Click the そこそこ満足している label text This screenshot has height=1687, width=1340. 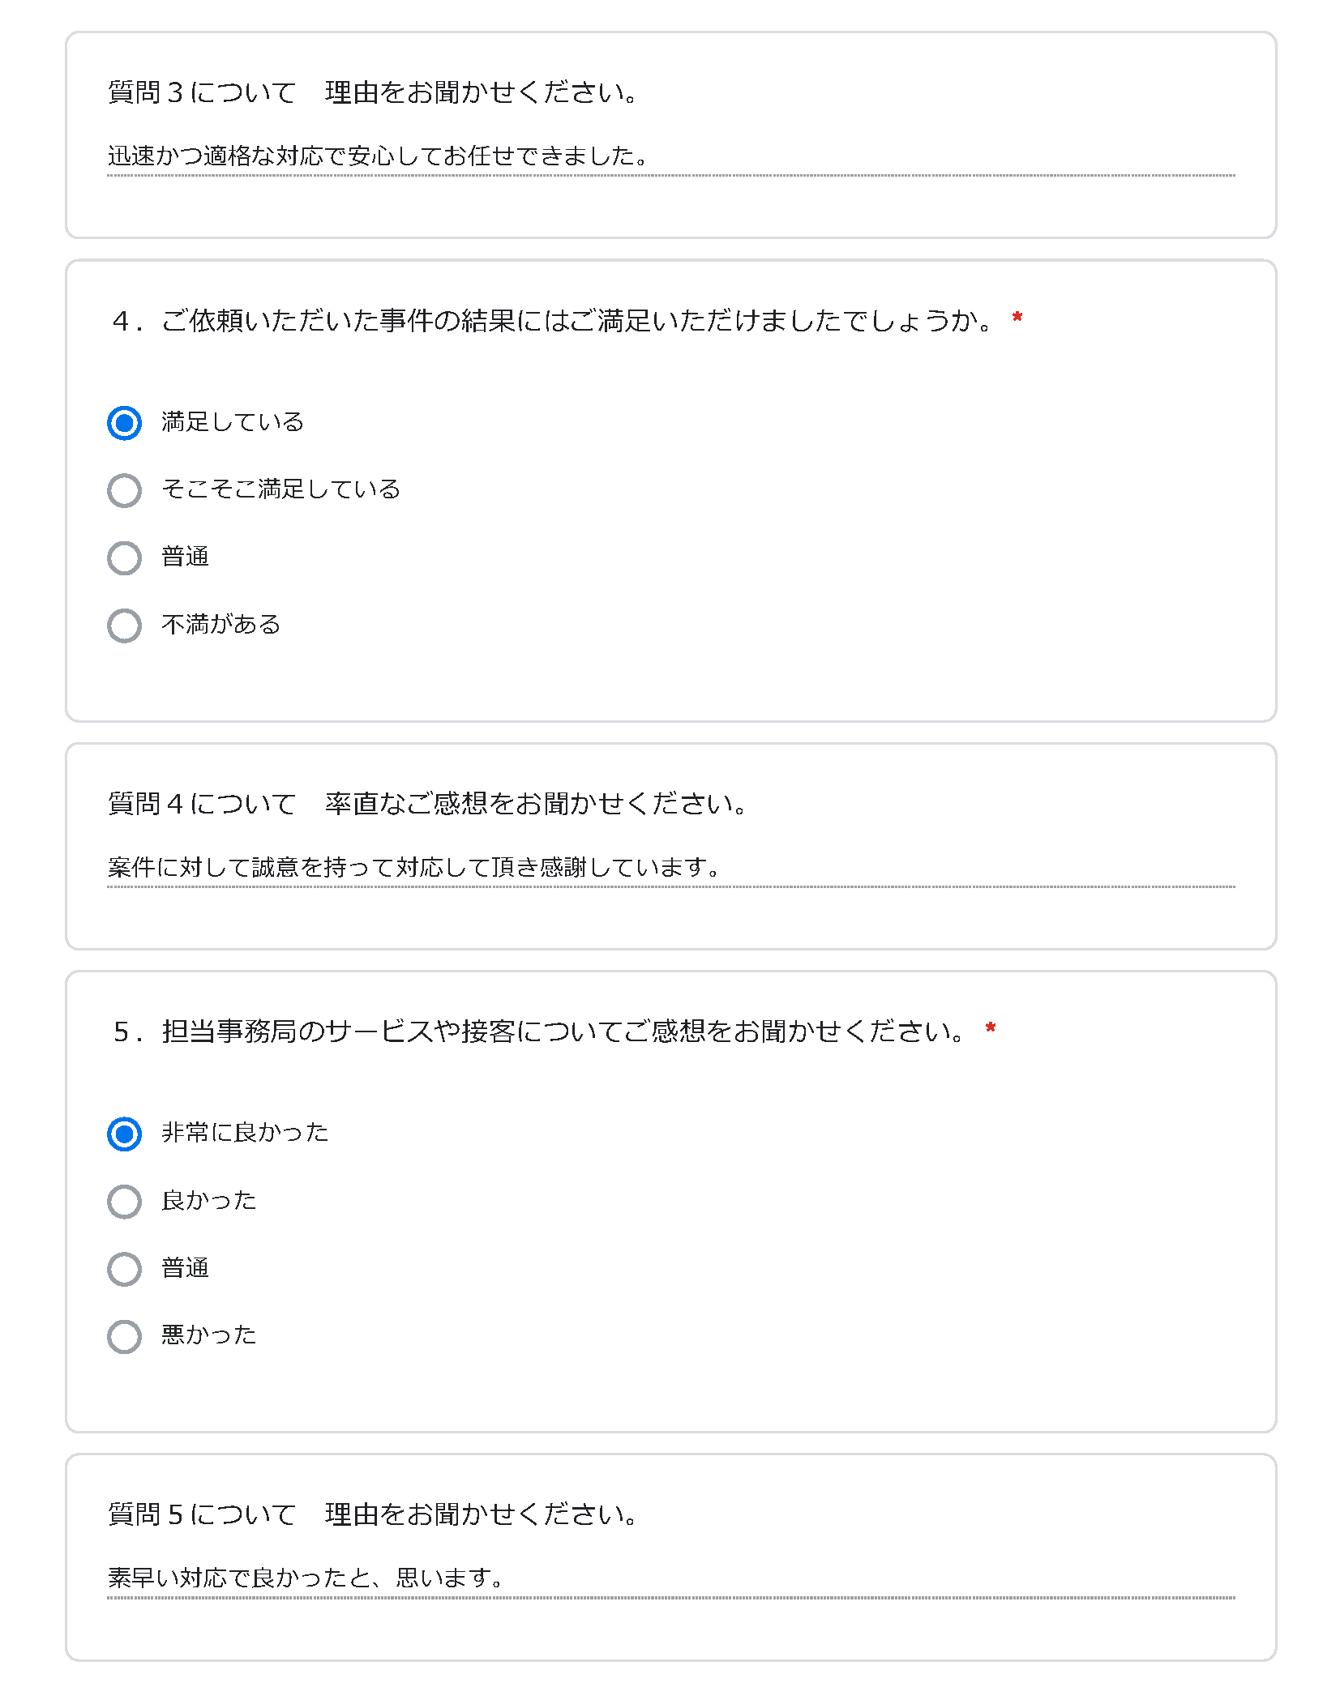[x=280, y=489]
